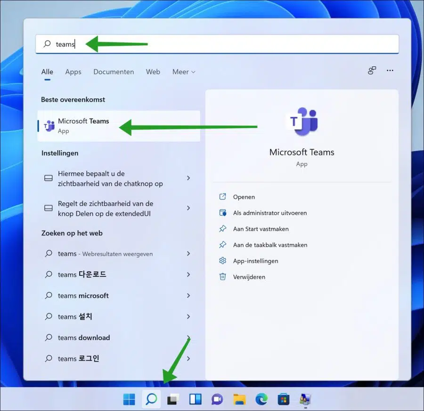Click pin icon beside Aan de taakbalk vastmaken
Image resolution: width=424 pixels, height=411 pixels.
[222, 244]
